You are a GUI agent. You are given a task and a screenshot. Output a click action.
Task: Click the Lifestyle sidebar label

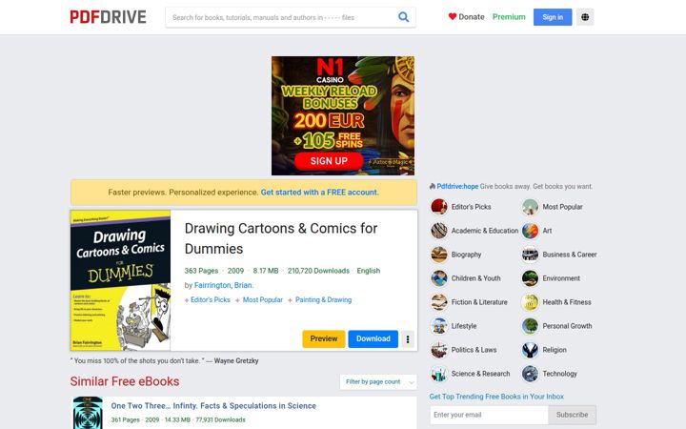pos(464,326)
